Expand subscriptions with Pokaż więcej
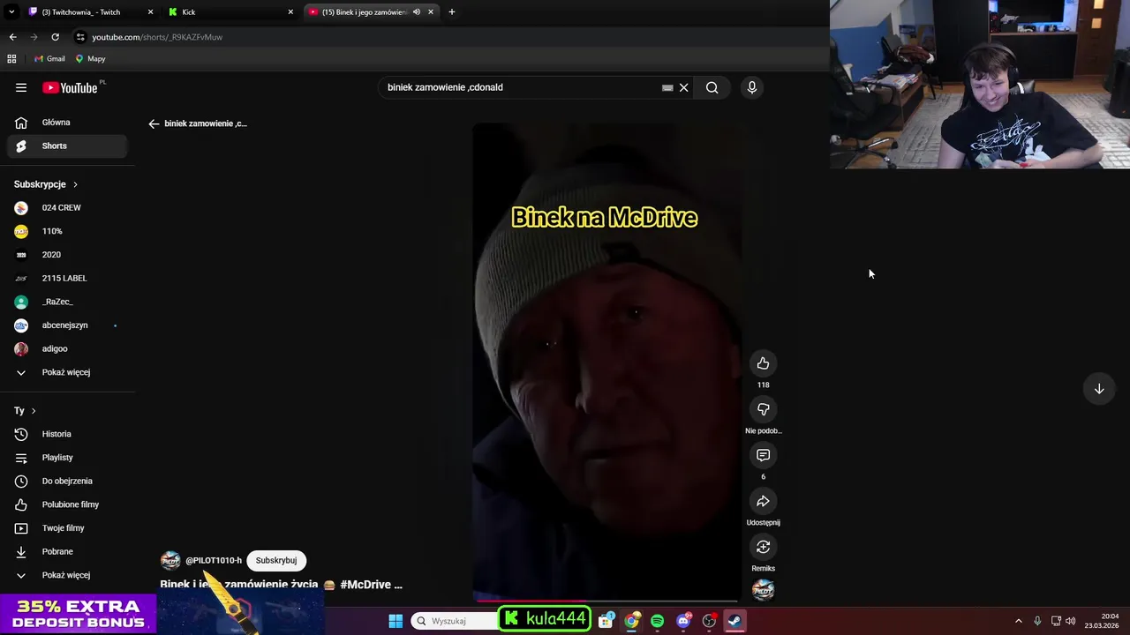This screenshot has width=1130, height=635. (67, 372)
